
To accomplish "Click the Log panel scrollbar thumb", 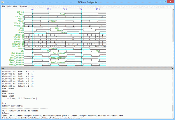I will pos(173,108).
